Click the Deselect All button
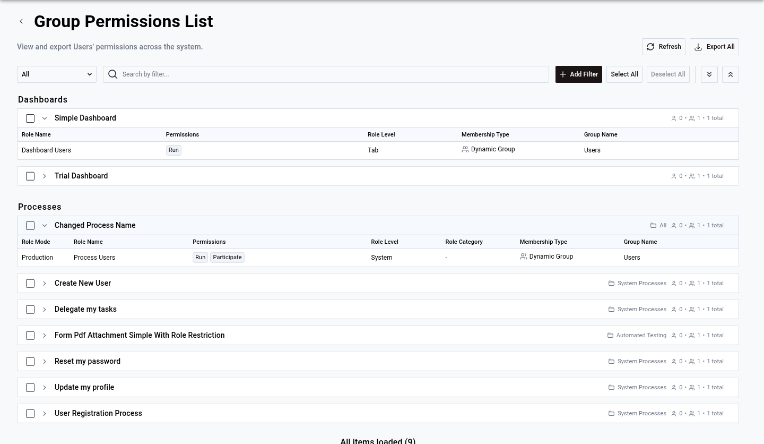Image resolution: width=764 pixels, height=444 pixels. (668, 74)
